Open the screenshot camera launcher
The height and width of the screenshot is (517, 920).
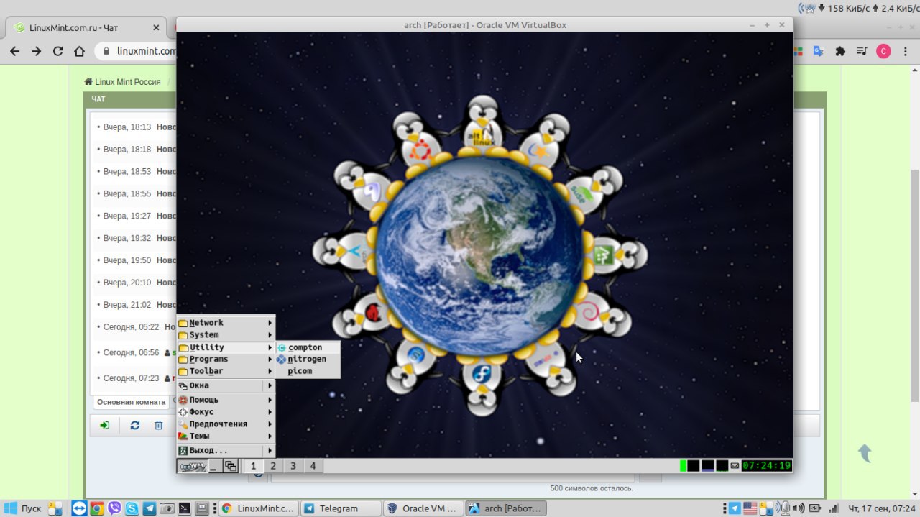167,508
